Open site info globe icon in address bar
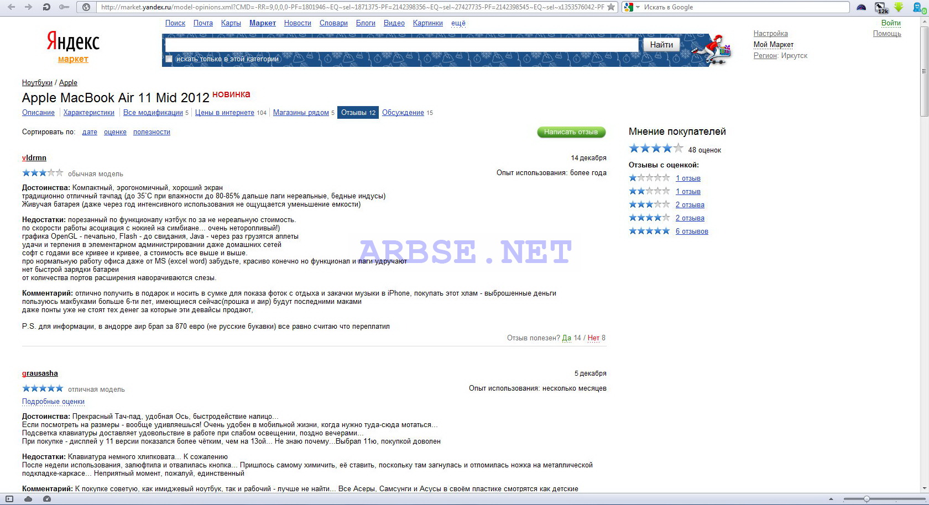 tap(86, 7)
